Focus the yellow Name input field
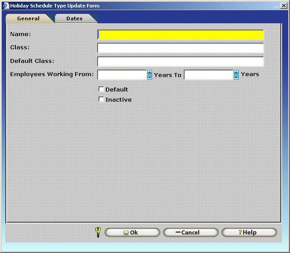 [x=180, y=35]
